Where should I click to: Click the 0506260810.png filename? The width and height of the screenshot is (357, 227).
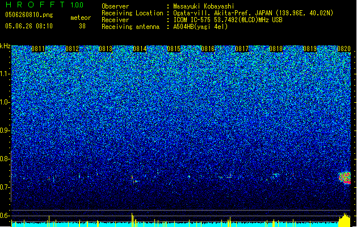point(29,15)
